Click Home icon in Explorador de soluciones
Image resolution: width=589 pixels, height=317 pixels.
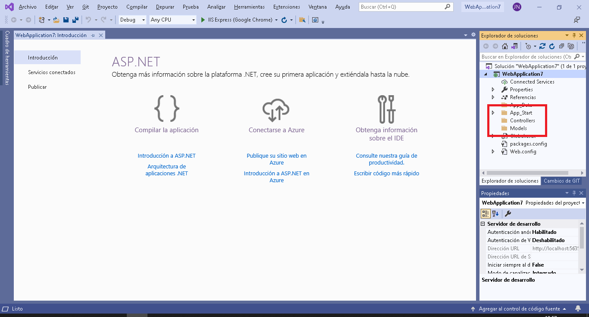pyautogui.click(x=504, y=46)
